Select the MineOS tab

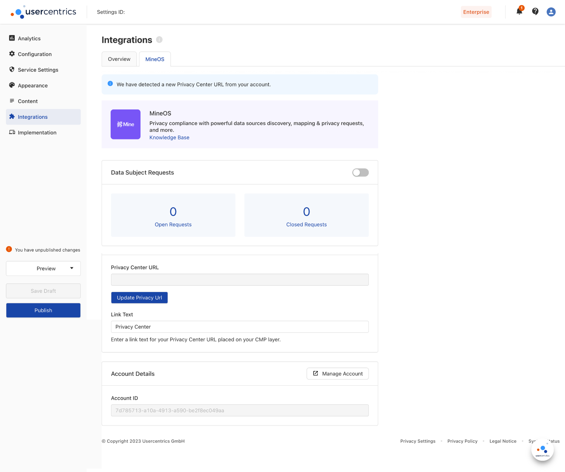pyautogui.click(x=155, y=59)
